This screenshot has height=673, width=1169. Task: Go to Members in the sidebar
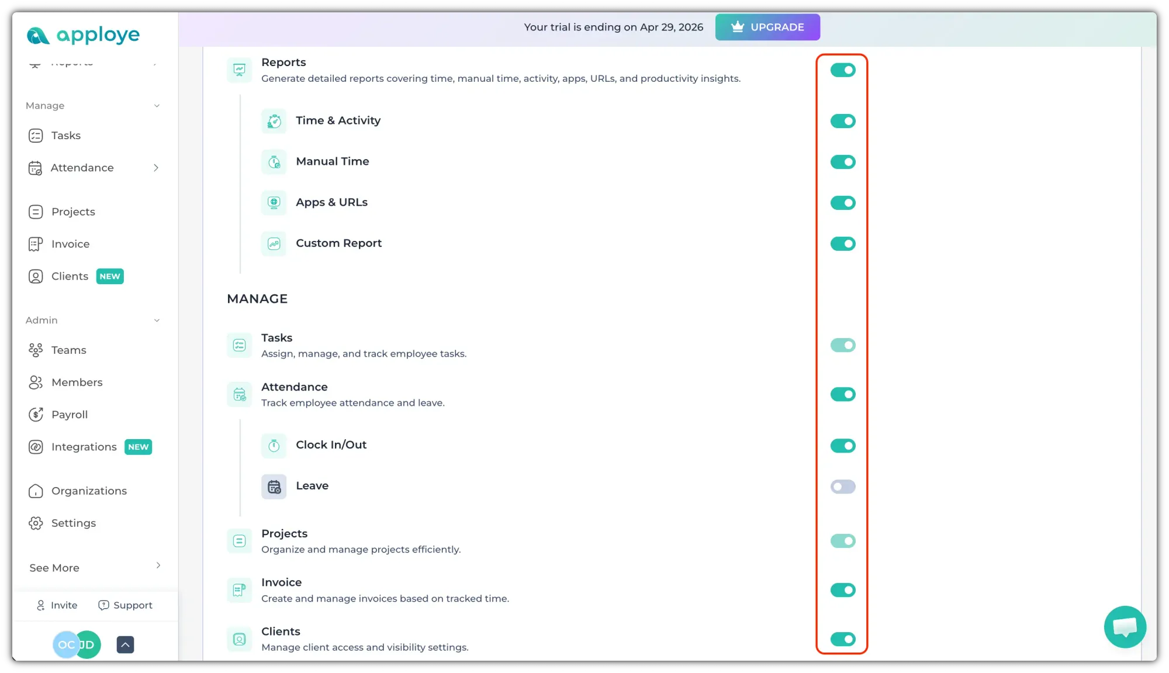[77, 382]
